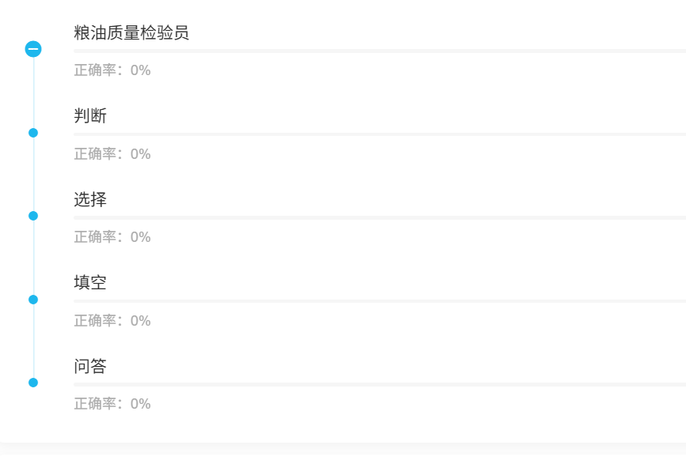Click the progress bar under 粮油质量检验员
Viewport: 686px width, 464px height.
pos(380,51)
